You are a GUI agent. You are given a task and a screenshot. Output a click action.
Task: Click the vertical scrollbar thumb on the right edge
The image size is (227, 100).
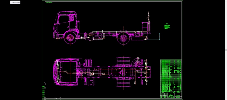tap(226, 50)
